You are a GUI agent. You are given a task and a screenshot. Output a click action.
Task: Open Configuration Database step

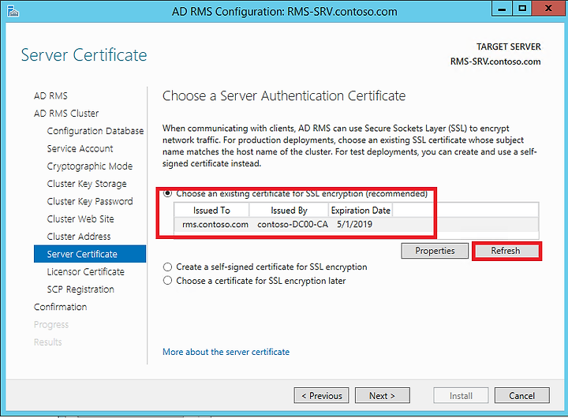coord(95,131)
